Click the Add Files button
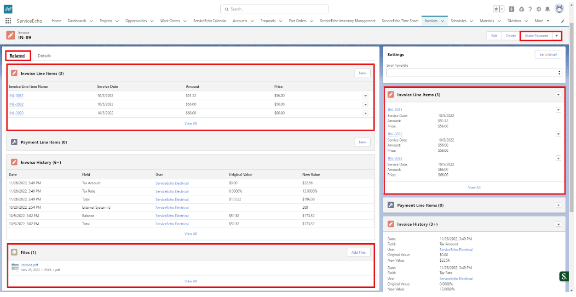The width and height of the screenshot is (576, 297). point(358,252)
